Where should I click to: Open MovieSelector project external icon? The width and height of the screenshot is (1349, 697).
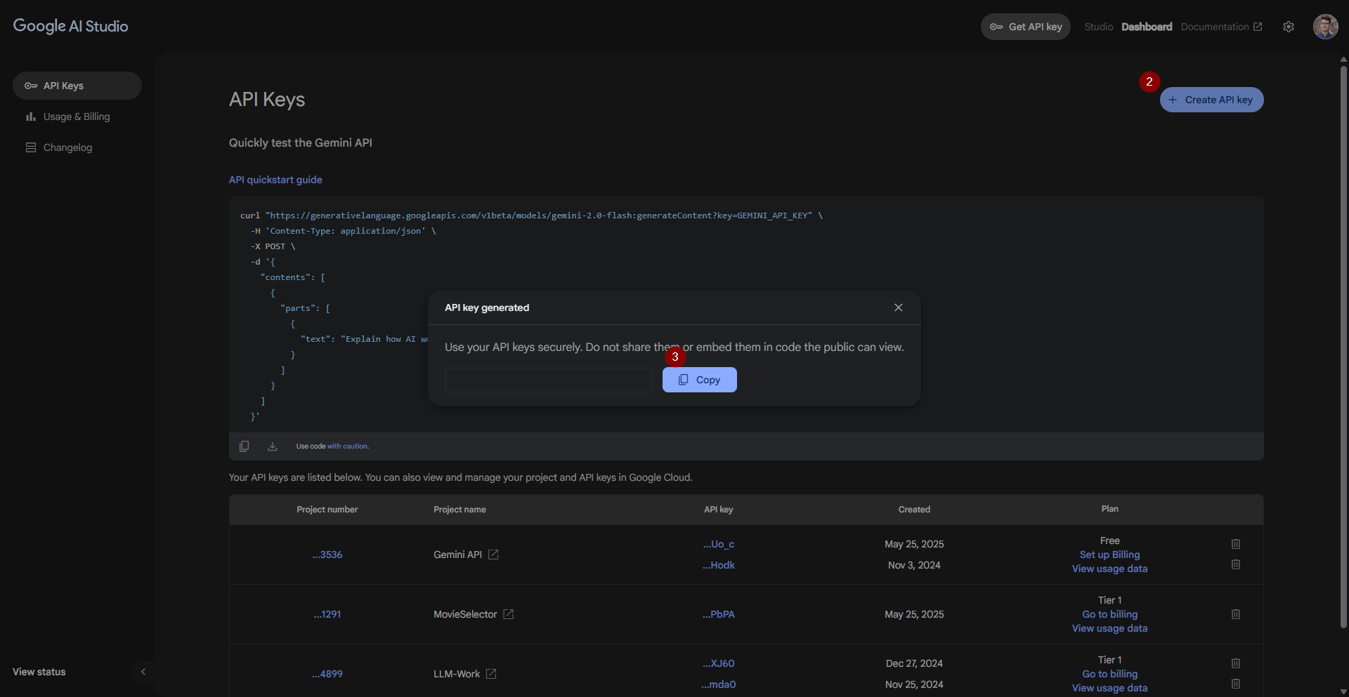509,614
